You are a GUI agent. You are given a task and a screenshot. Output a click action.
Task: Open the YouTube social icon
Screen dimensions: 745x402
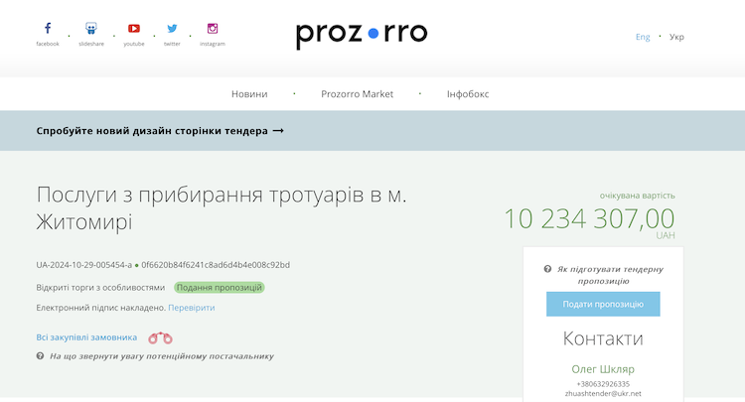point(134,29)
